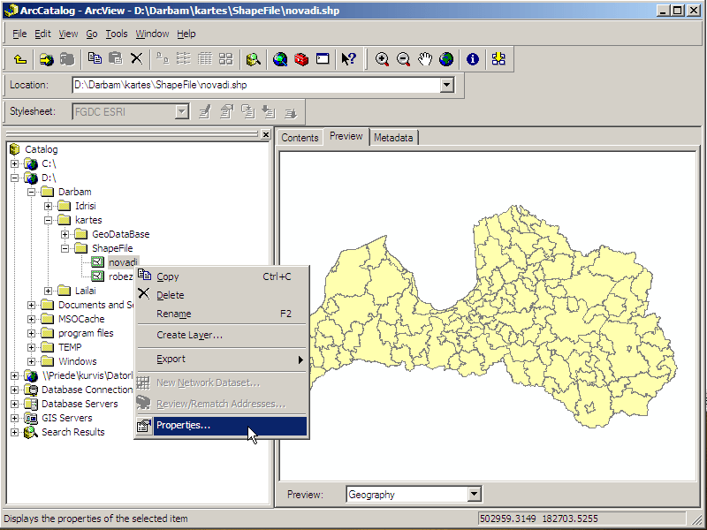
Task: Open the Preview Geography dropdown
Action: [x=474, y=494]
